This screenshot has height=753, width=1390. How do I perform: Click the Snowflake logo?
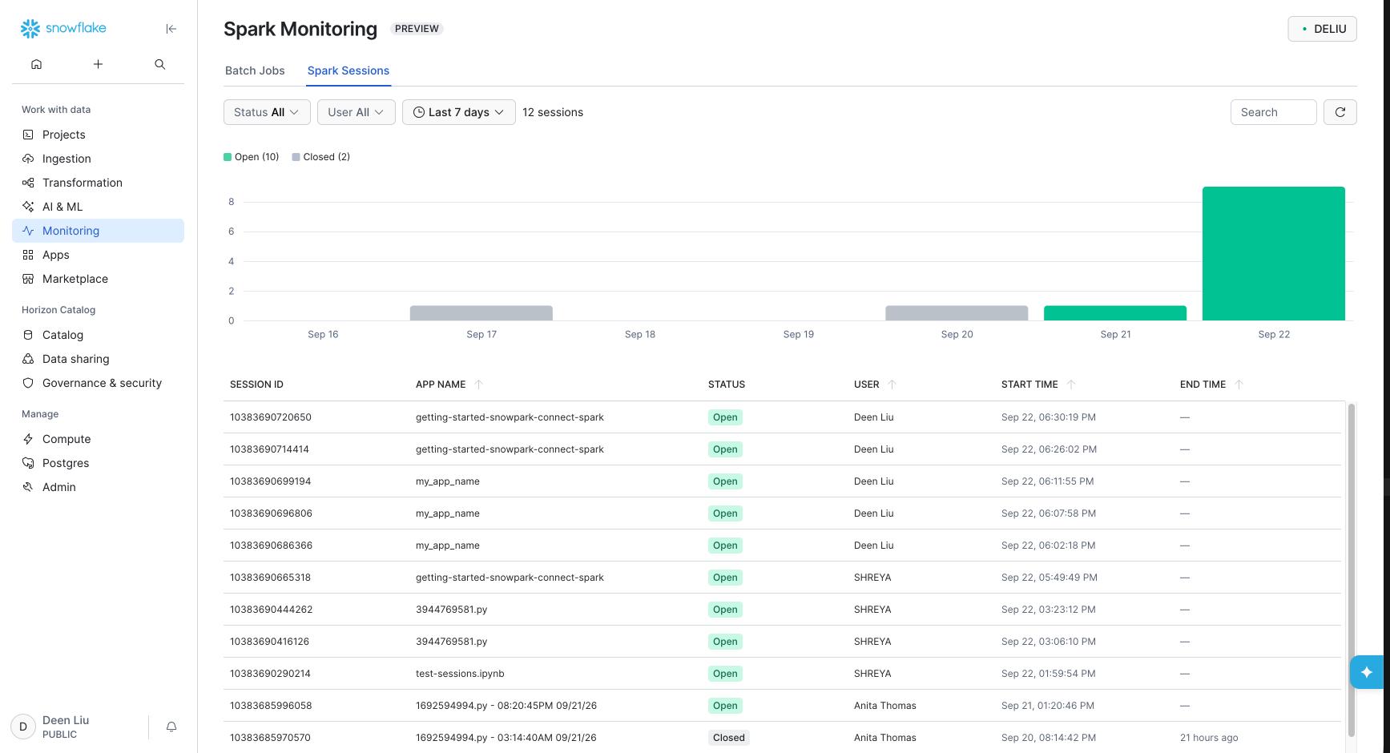click(63, 29)
